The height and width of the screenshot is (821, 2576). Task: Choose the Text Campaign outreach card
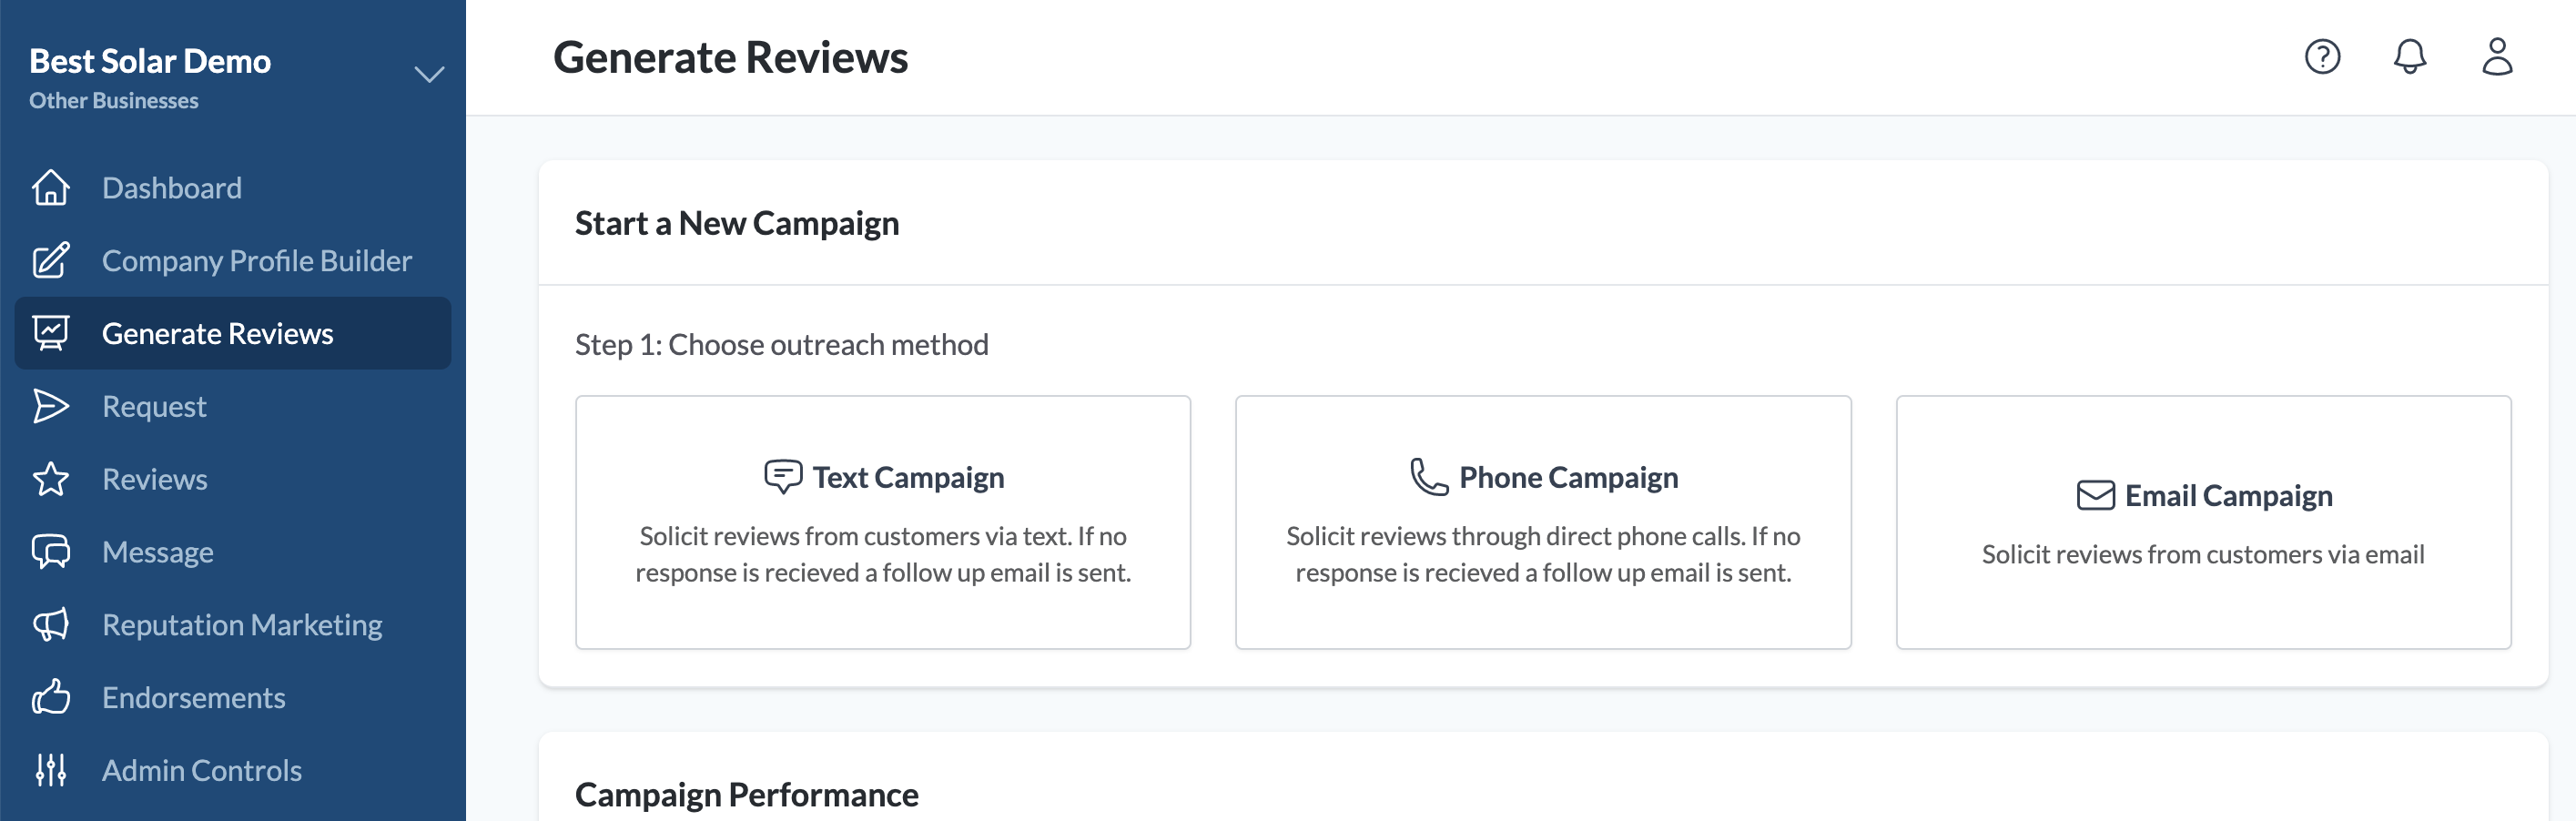[x=883, y=522]
